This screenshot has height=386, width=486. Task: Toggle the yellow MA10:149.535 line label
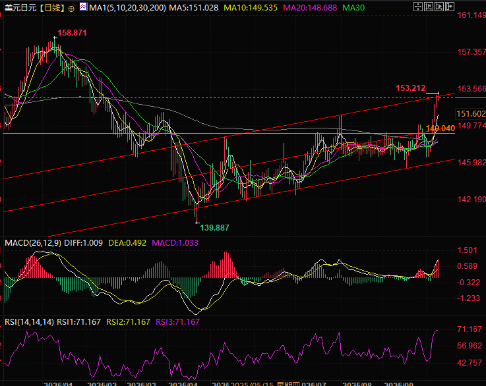[250, 7]
